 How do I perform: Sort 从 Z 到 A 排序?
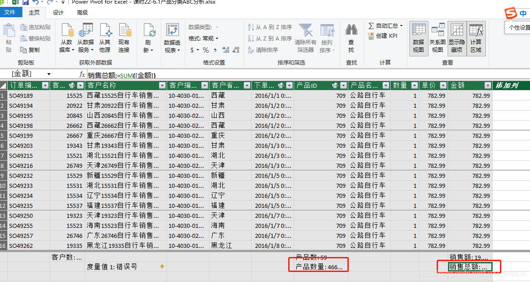coord(270,39)
